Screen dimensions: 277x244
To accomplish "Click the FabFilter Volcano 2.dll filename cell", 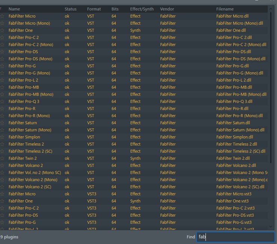I will pyautogui.click(x=236, y=165).
